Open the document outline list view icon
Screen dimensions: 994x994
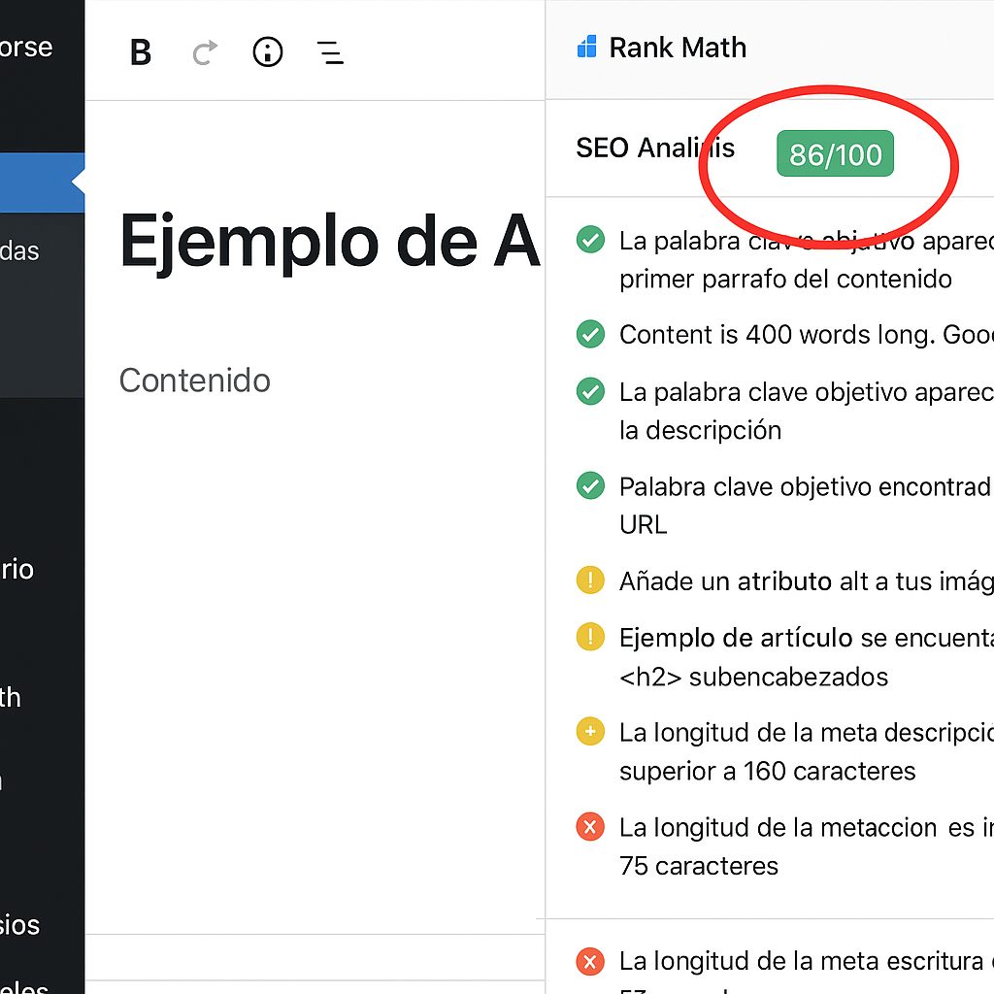tap(330, 53)
